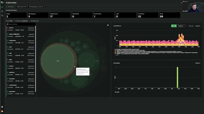The height and width of the screenshot is (114, 204).
Task: Select the login workload radio circle
Action: pyautogui.click(x=8, y=60)
